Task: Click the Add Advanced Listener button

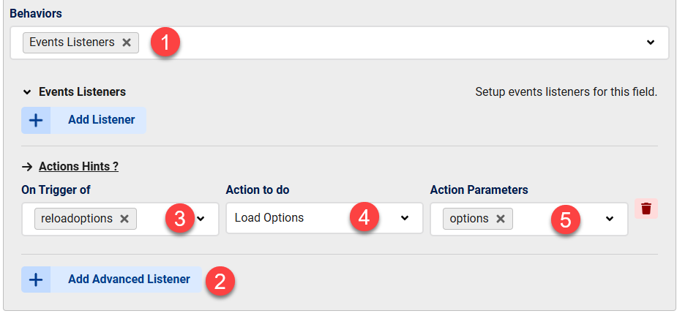Action: coord(111,279)
